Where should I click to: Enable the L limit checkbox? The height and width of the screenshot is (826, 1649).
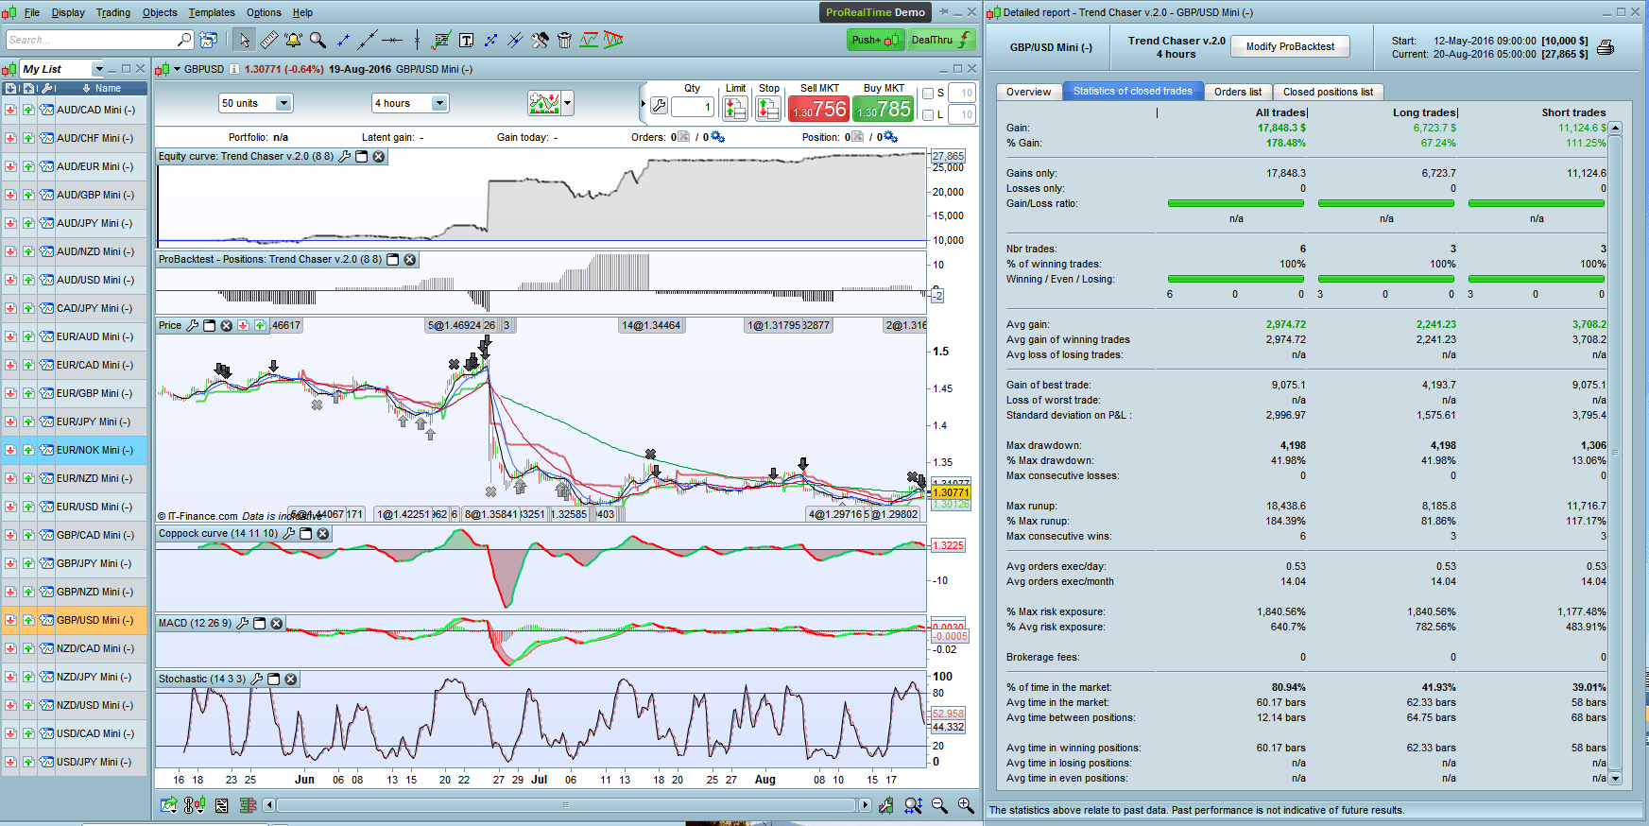pyautogui.click(x=928, y=115)
